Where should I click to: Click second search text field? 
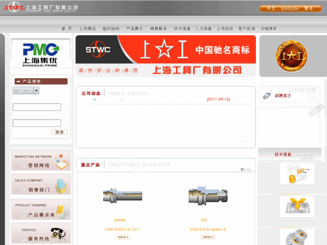point(37,123)
